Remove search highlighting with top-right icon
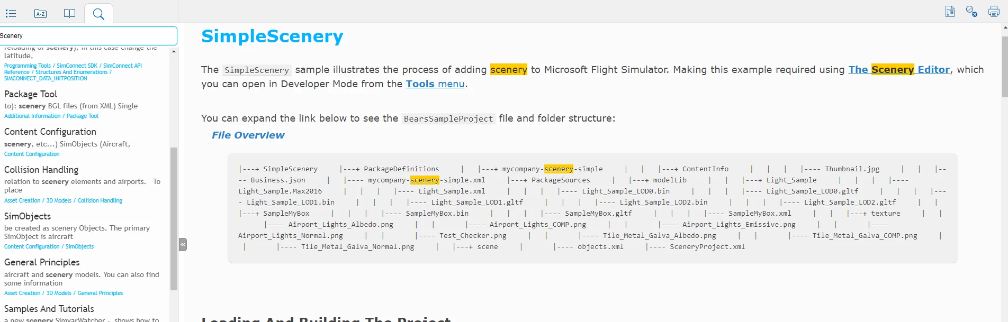Screen dimensions: 1008x322 click(971, 11)
